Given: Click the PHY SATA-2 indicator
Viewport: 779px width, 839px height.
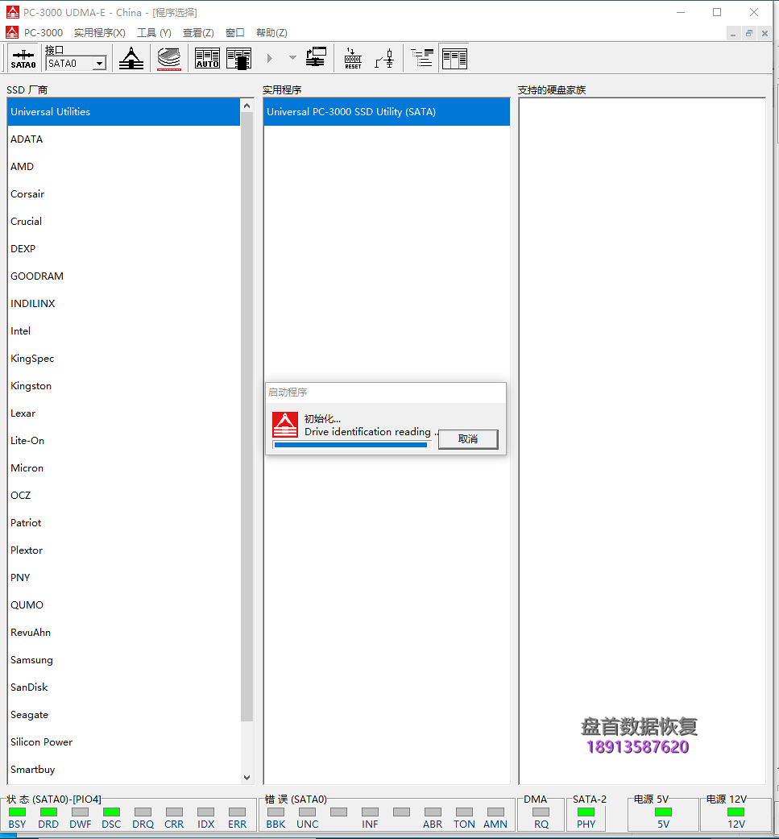Looking at the screenshot, I should coord(586,812).
